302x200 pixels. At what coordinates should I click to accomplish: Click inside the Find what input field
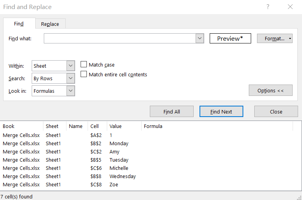pos(120,38)
